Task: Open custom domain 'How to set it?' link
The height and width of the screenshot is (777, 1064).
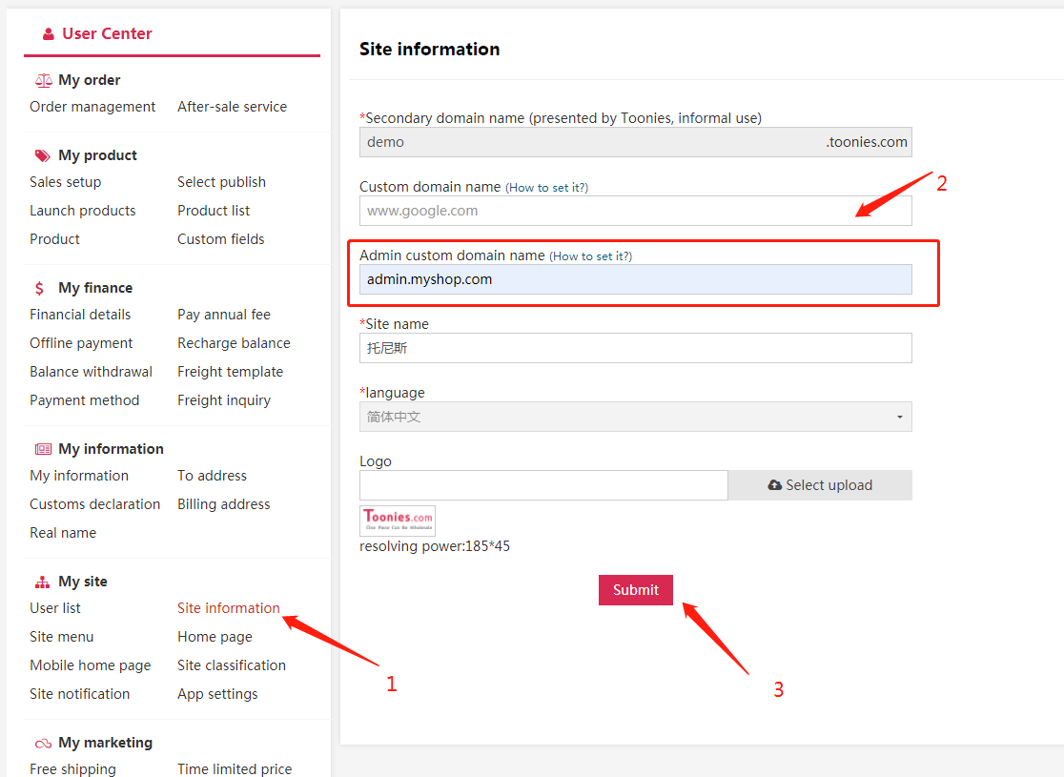Action: 546,188
